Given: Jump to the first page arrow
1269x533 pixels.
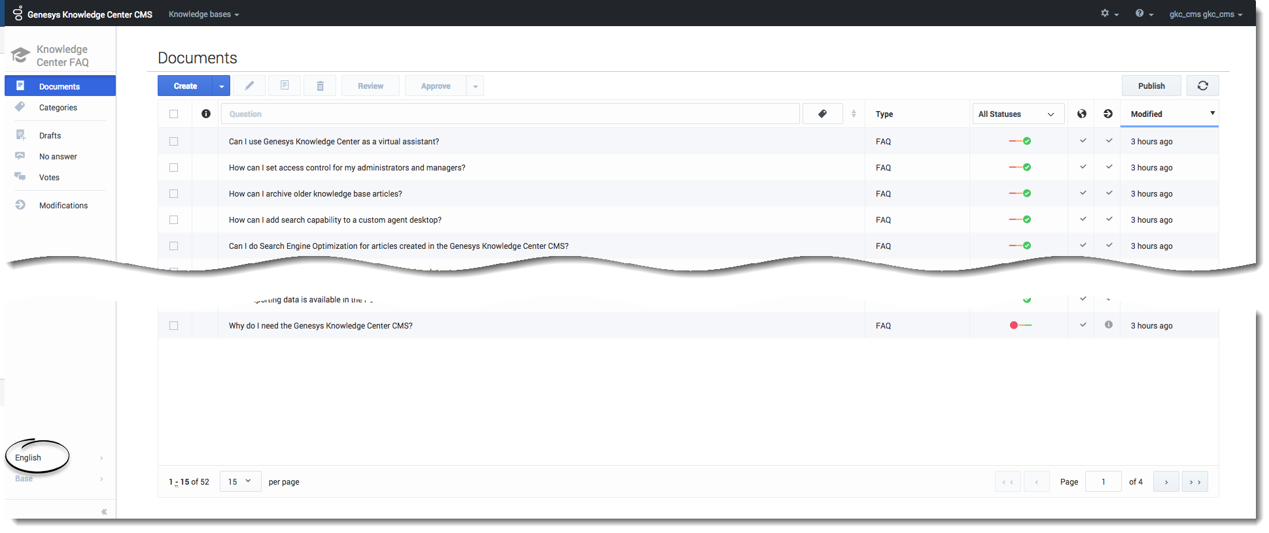Looking at the screenshot, I should [x=1008, y=482].
